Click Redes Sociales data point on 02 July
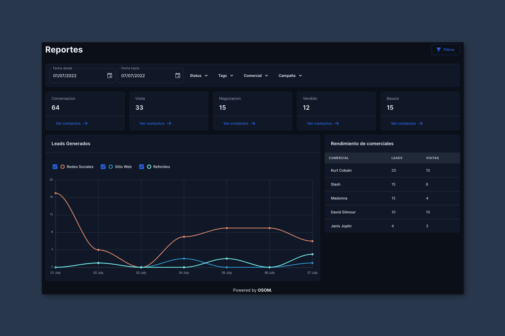 coord(98,250)
